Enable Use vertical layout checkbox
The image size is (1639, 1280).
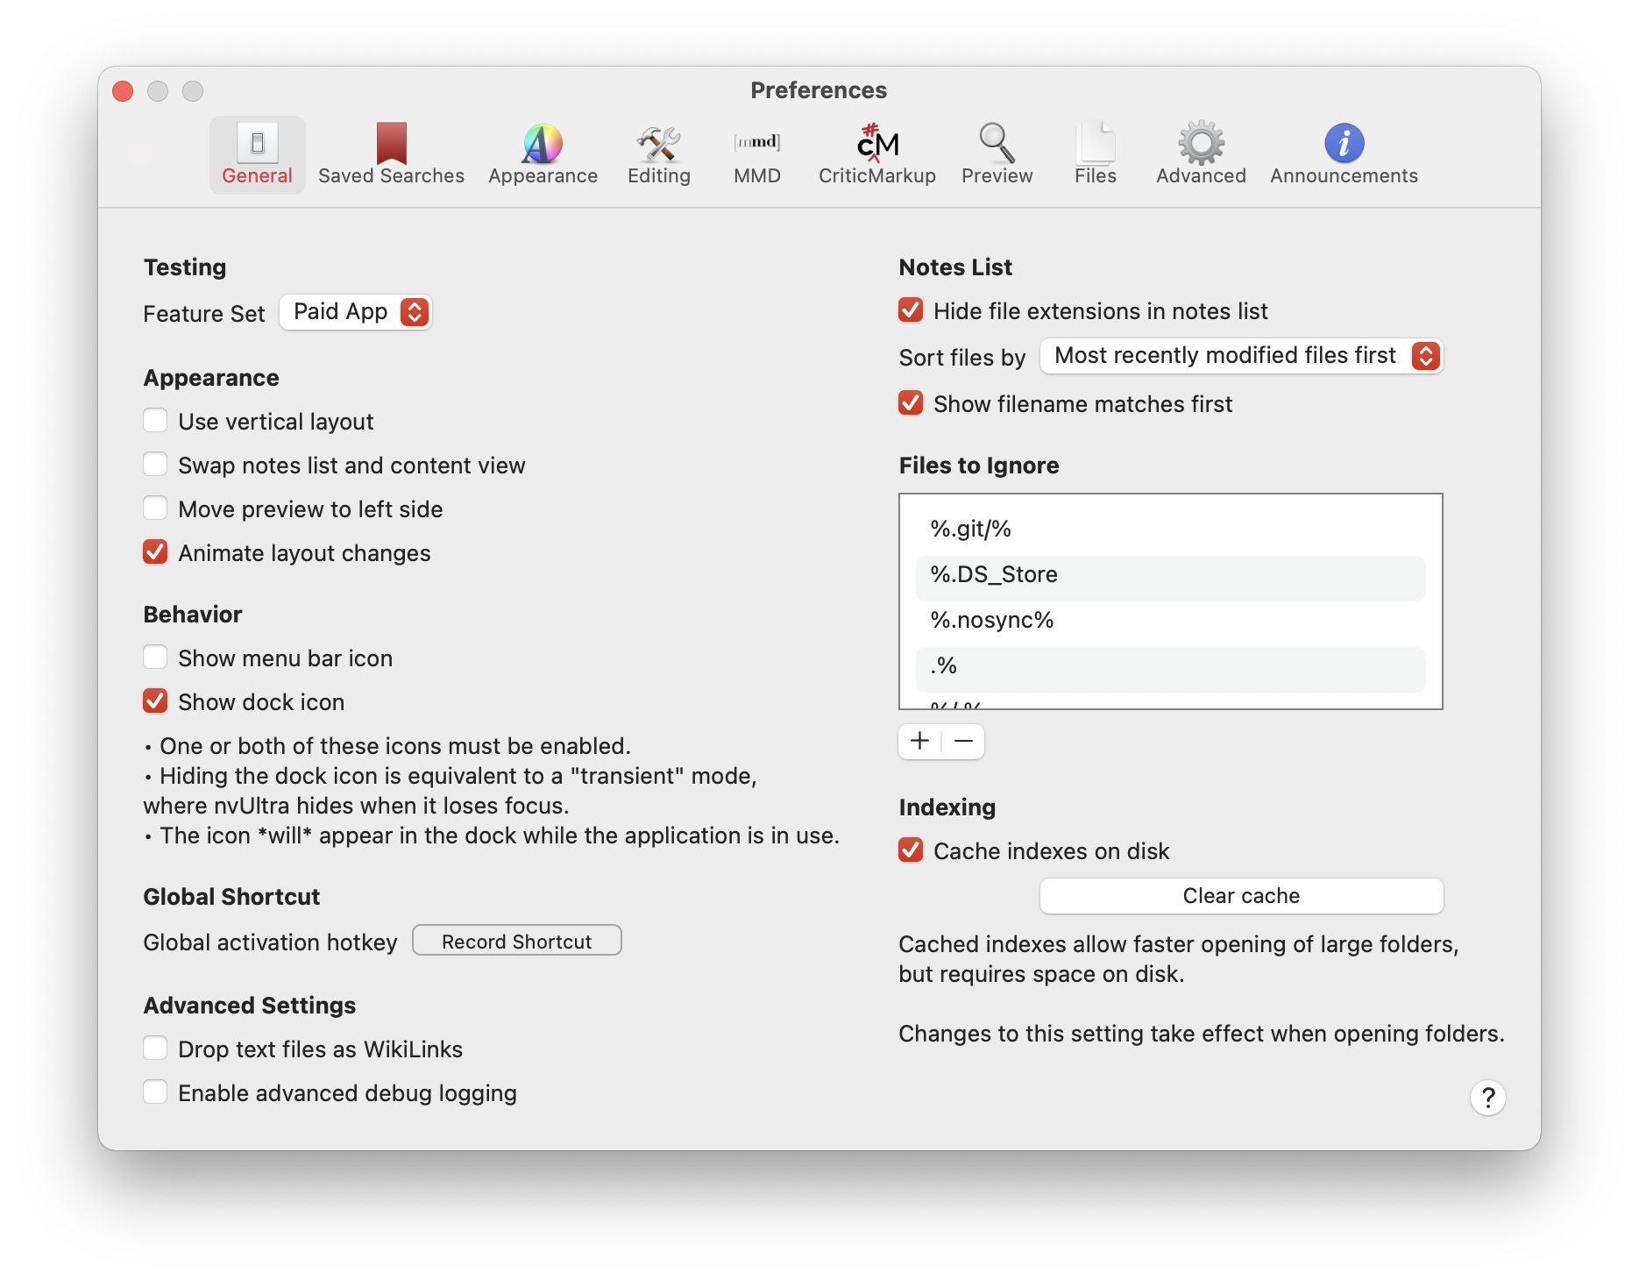pos(156,421)
